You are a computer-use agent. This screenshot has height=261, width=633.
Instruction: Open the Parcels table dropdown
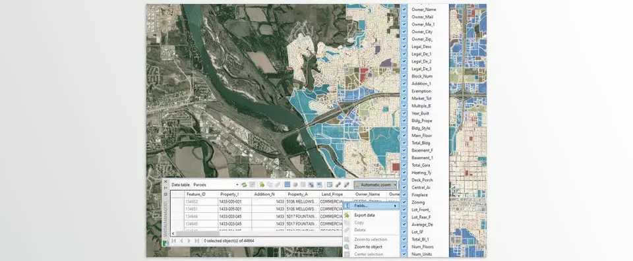point(237,185)
